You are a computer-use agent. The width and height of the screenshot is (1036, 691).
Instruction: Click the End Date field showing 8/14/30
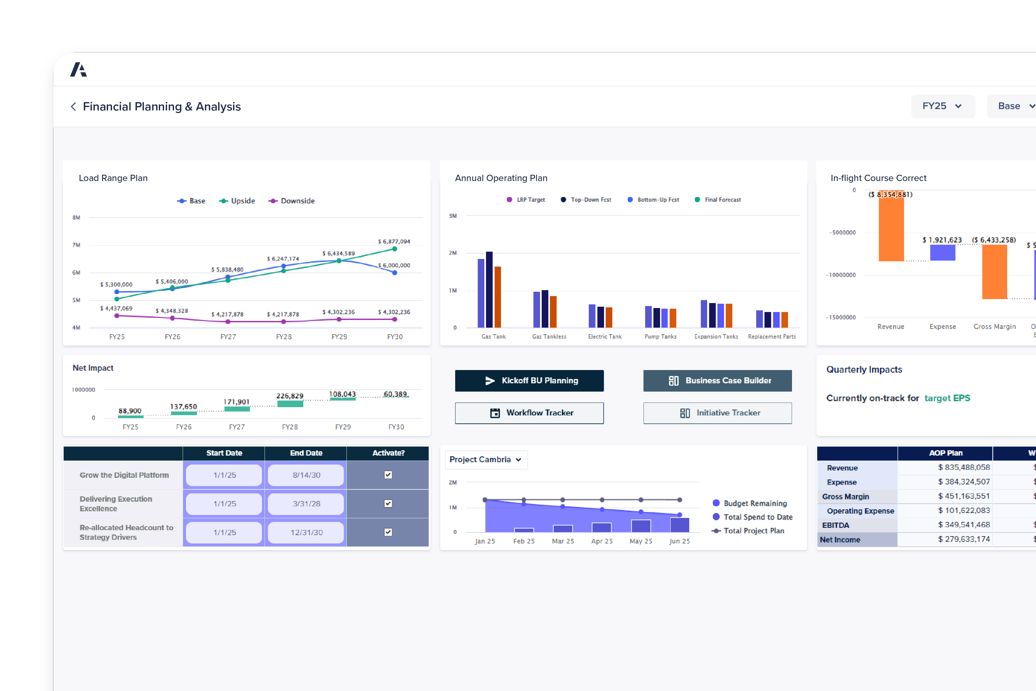tap(305, 475)
